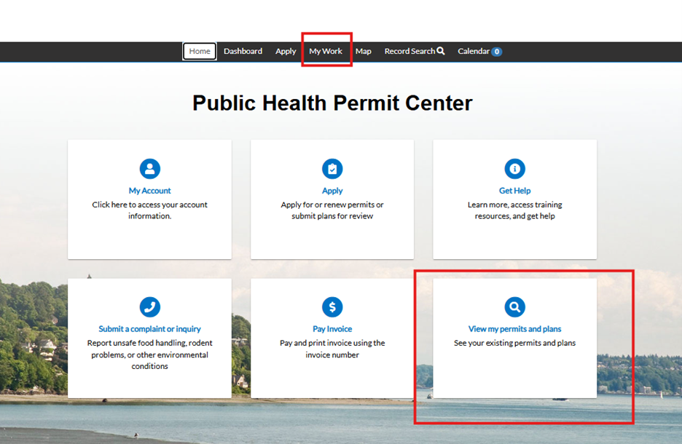Click the dollar sign icon above Pay Invoice
The width and height of the screenshot is (682, 444).
coord(332,307)
